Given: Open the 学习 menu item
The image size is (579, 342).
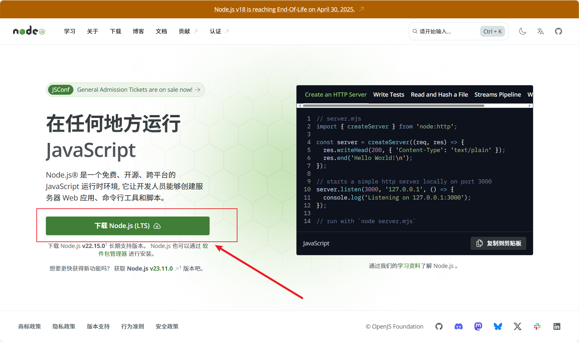Looking at the screenshot, I should [69, 31].
